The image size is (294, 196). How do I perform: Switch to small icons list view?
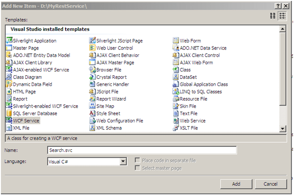[283, 16]
